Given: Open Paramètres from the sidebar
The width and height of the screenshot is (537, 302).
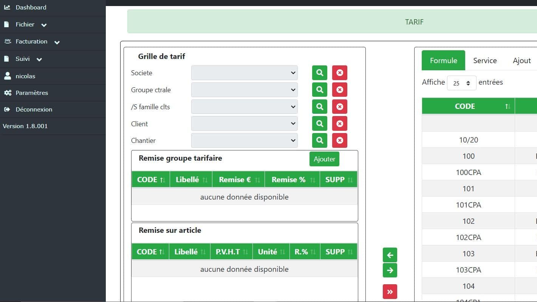Looking at the screenshot, I should (32, 93).
